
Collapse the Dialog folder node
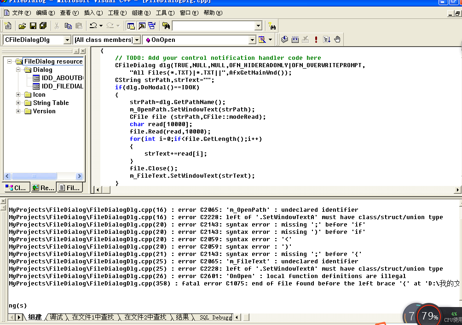[18, 70]
